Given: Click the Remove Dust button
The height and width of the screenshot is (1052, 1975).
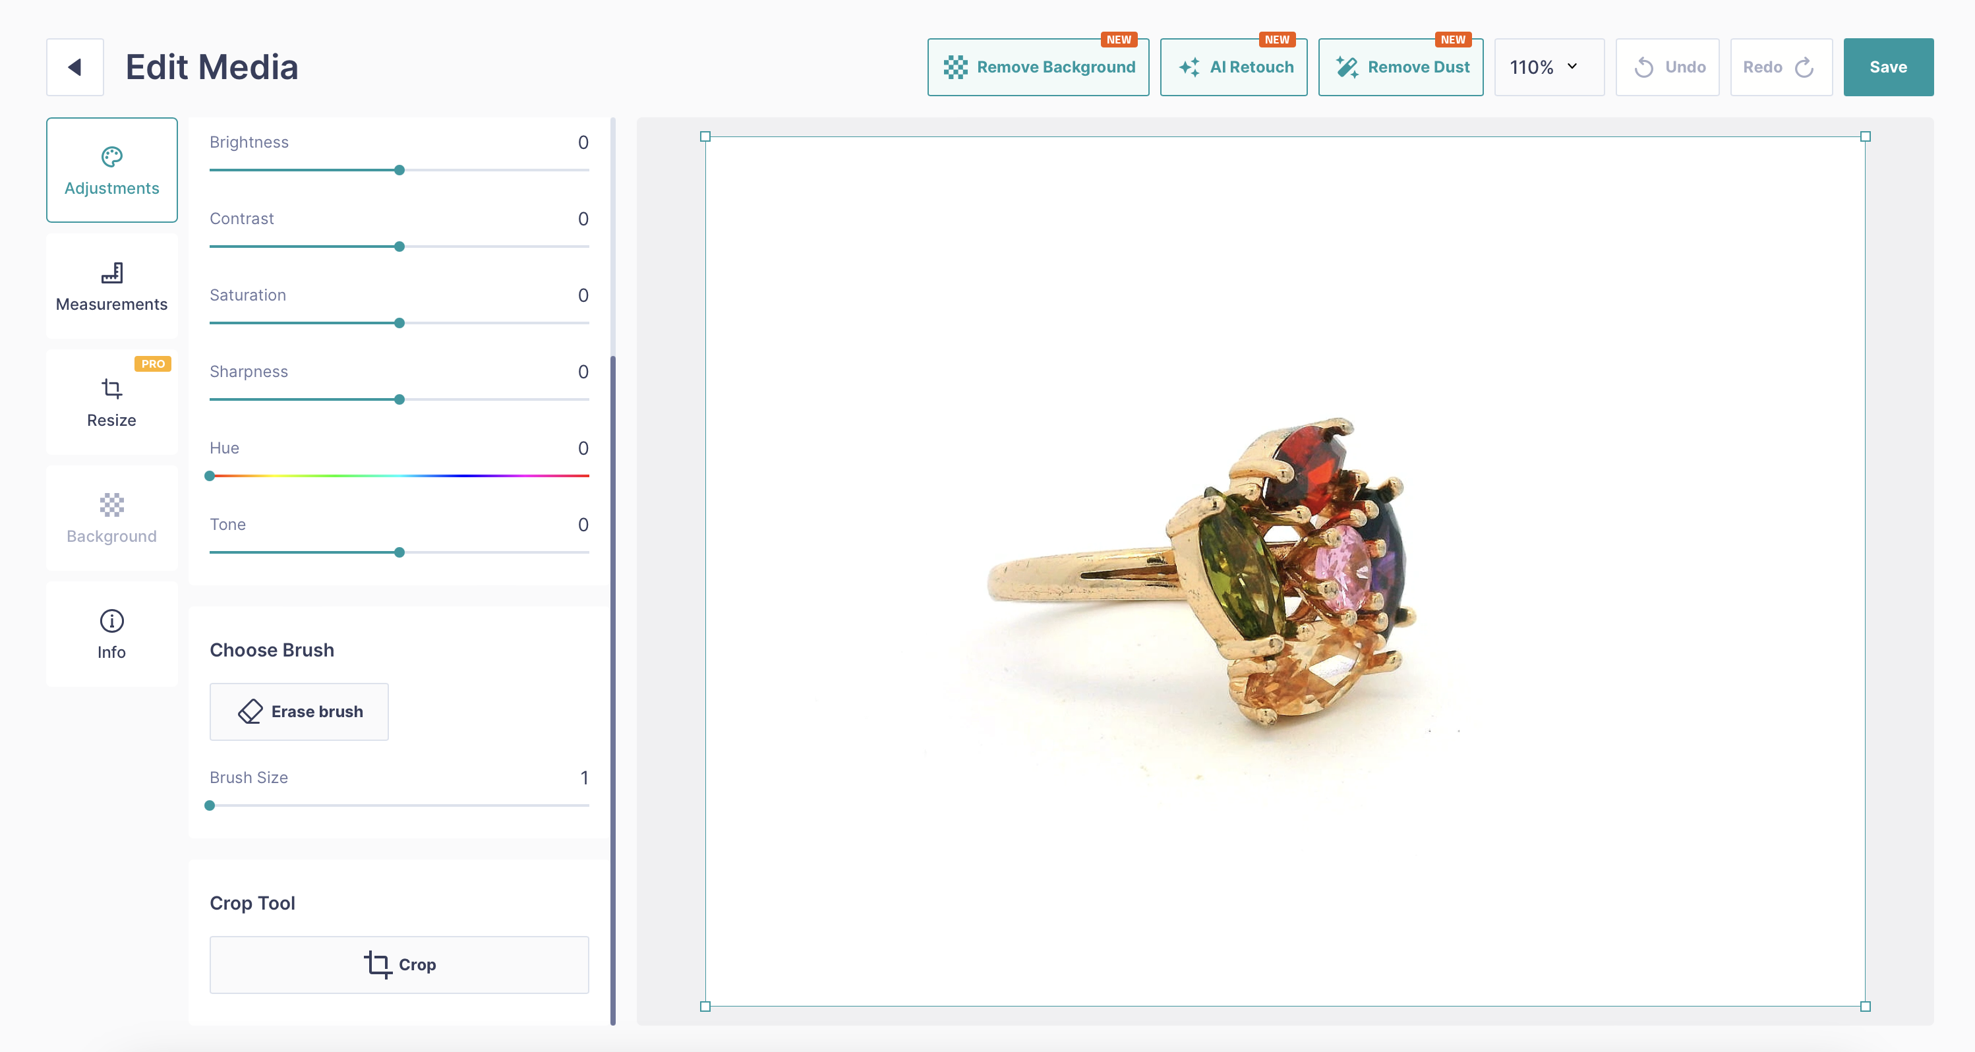Looking at the screenshot, I should 1401,67.
